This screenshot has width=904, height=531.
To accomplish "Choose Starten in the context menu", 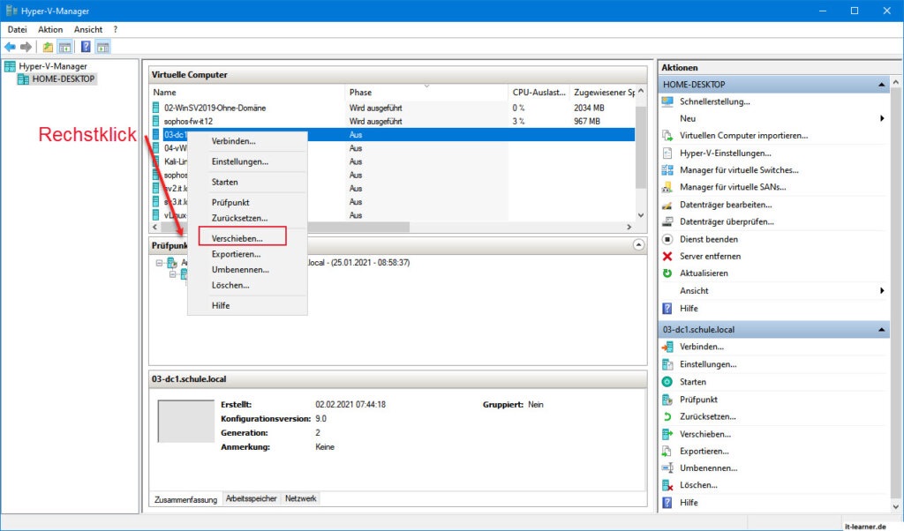I will pos(225,182).
